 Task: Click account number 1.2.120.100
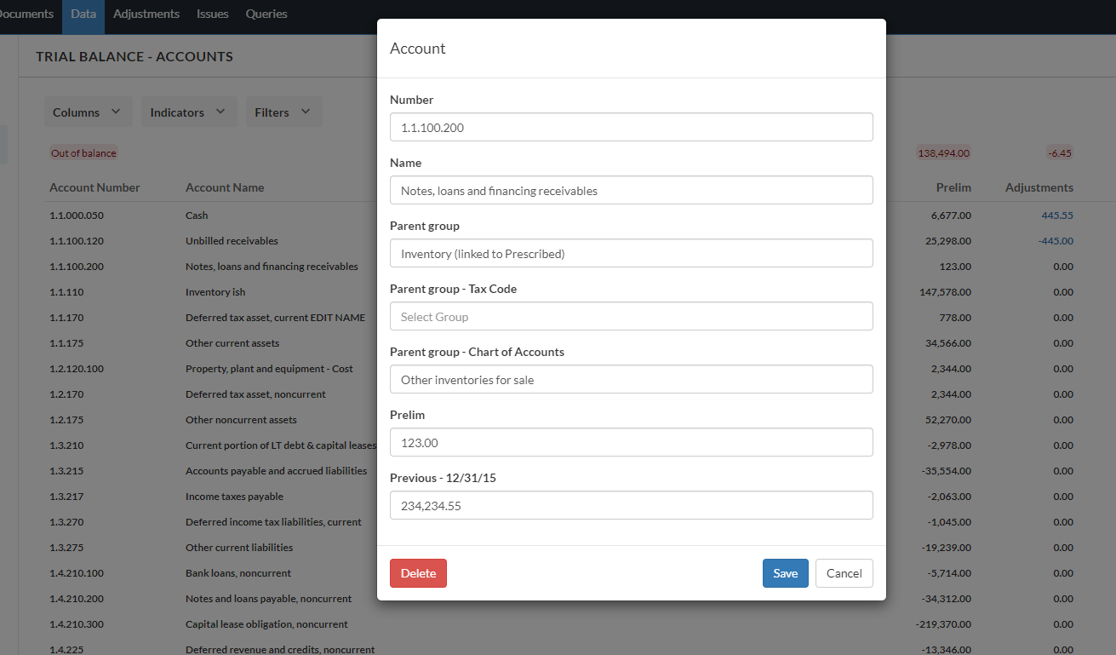(x=77, y=369)
